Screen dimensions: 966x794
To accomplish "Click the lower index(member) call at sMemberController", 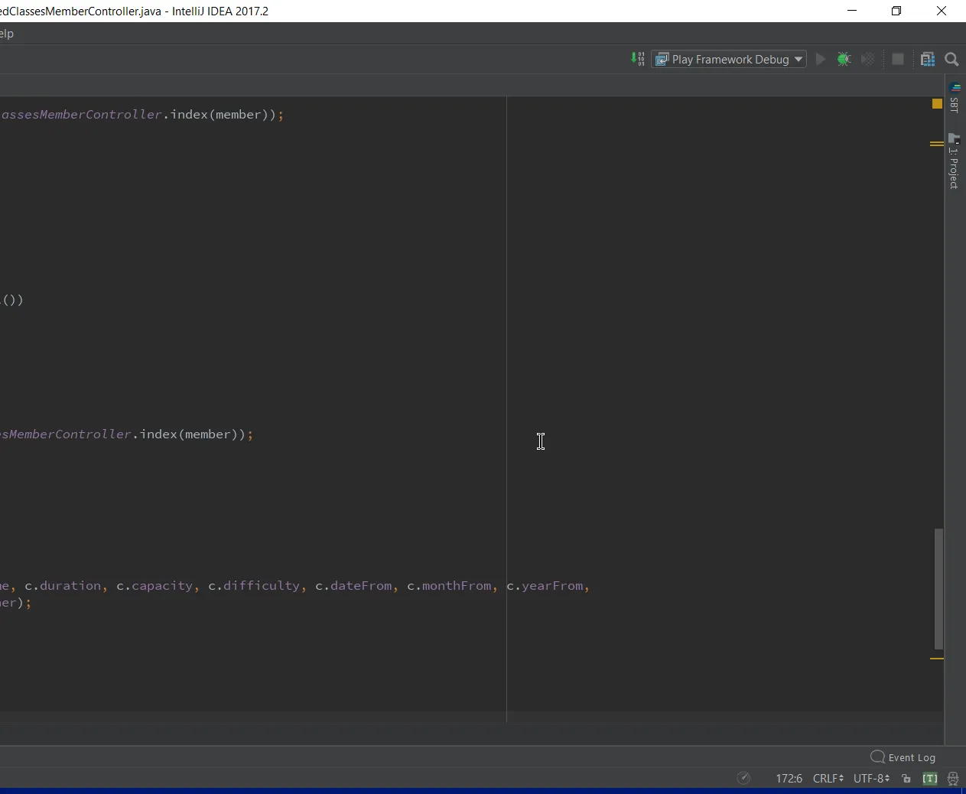I will click(192, 434).
